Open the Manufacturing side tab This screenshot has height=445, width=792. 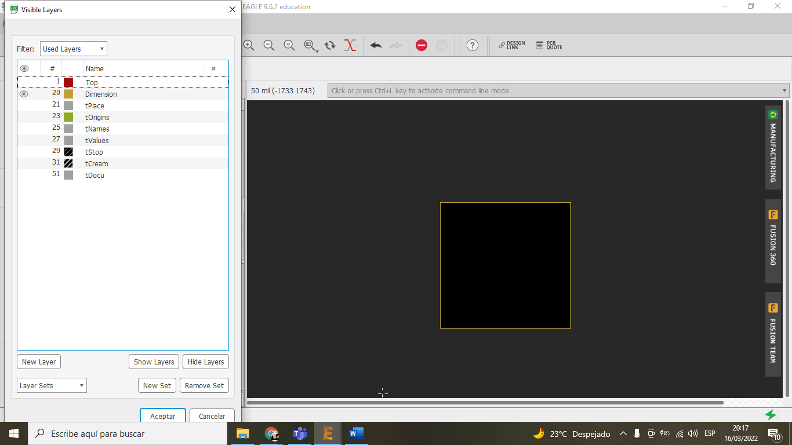point(773,147)
